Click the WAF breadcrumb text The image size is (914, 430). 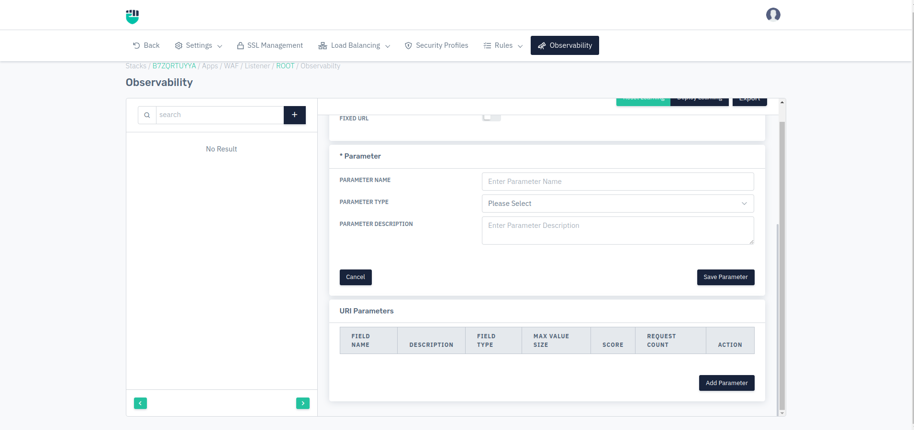[x=231, y=66]
